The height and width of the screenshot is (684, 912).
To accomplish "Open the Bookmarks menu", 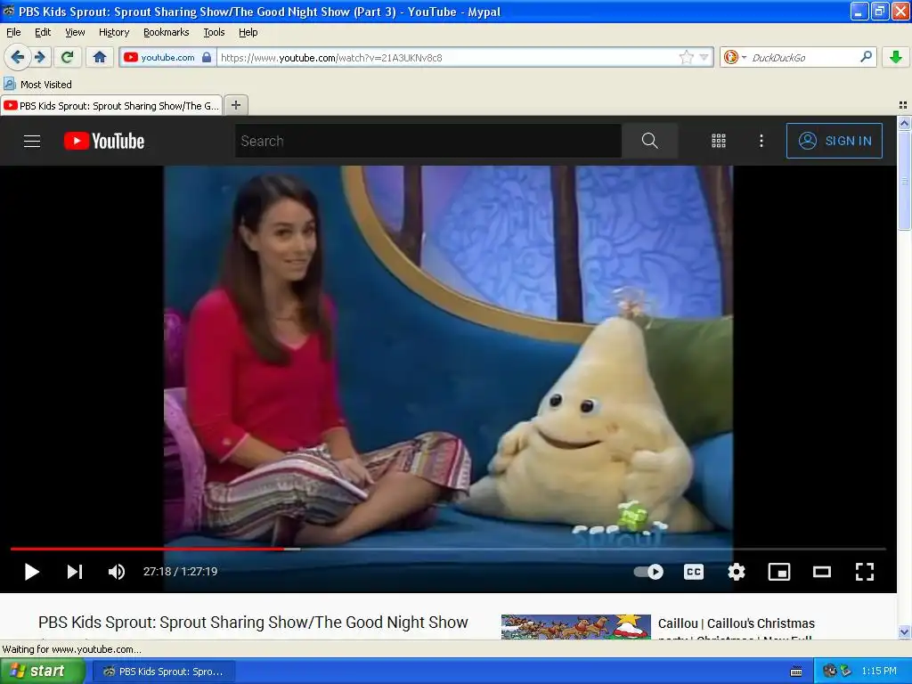I will click(x=167, y=32).
